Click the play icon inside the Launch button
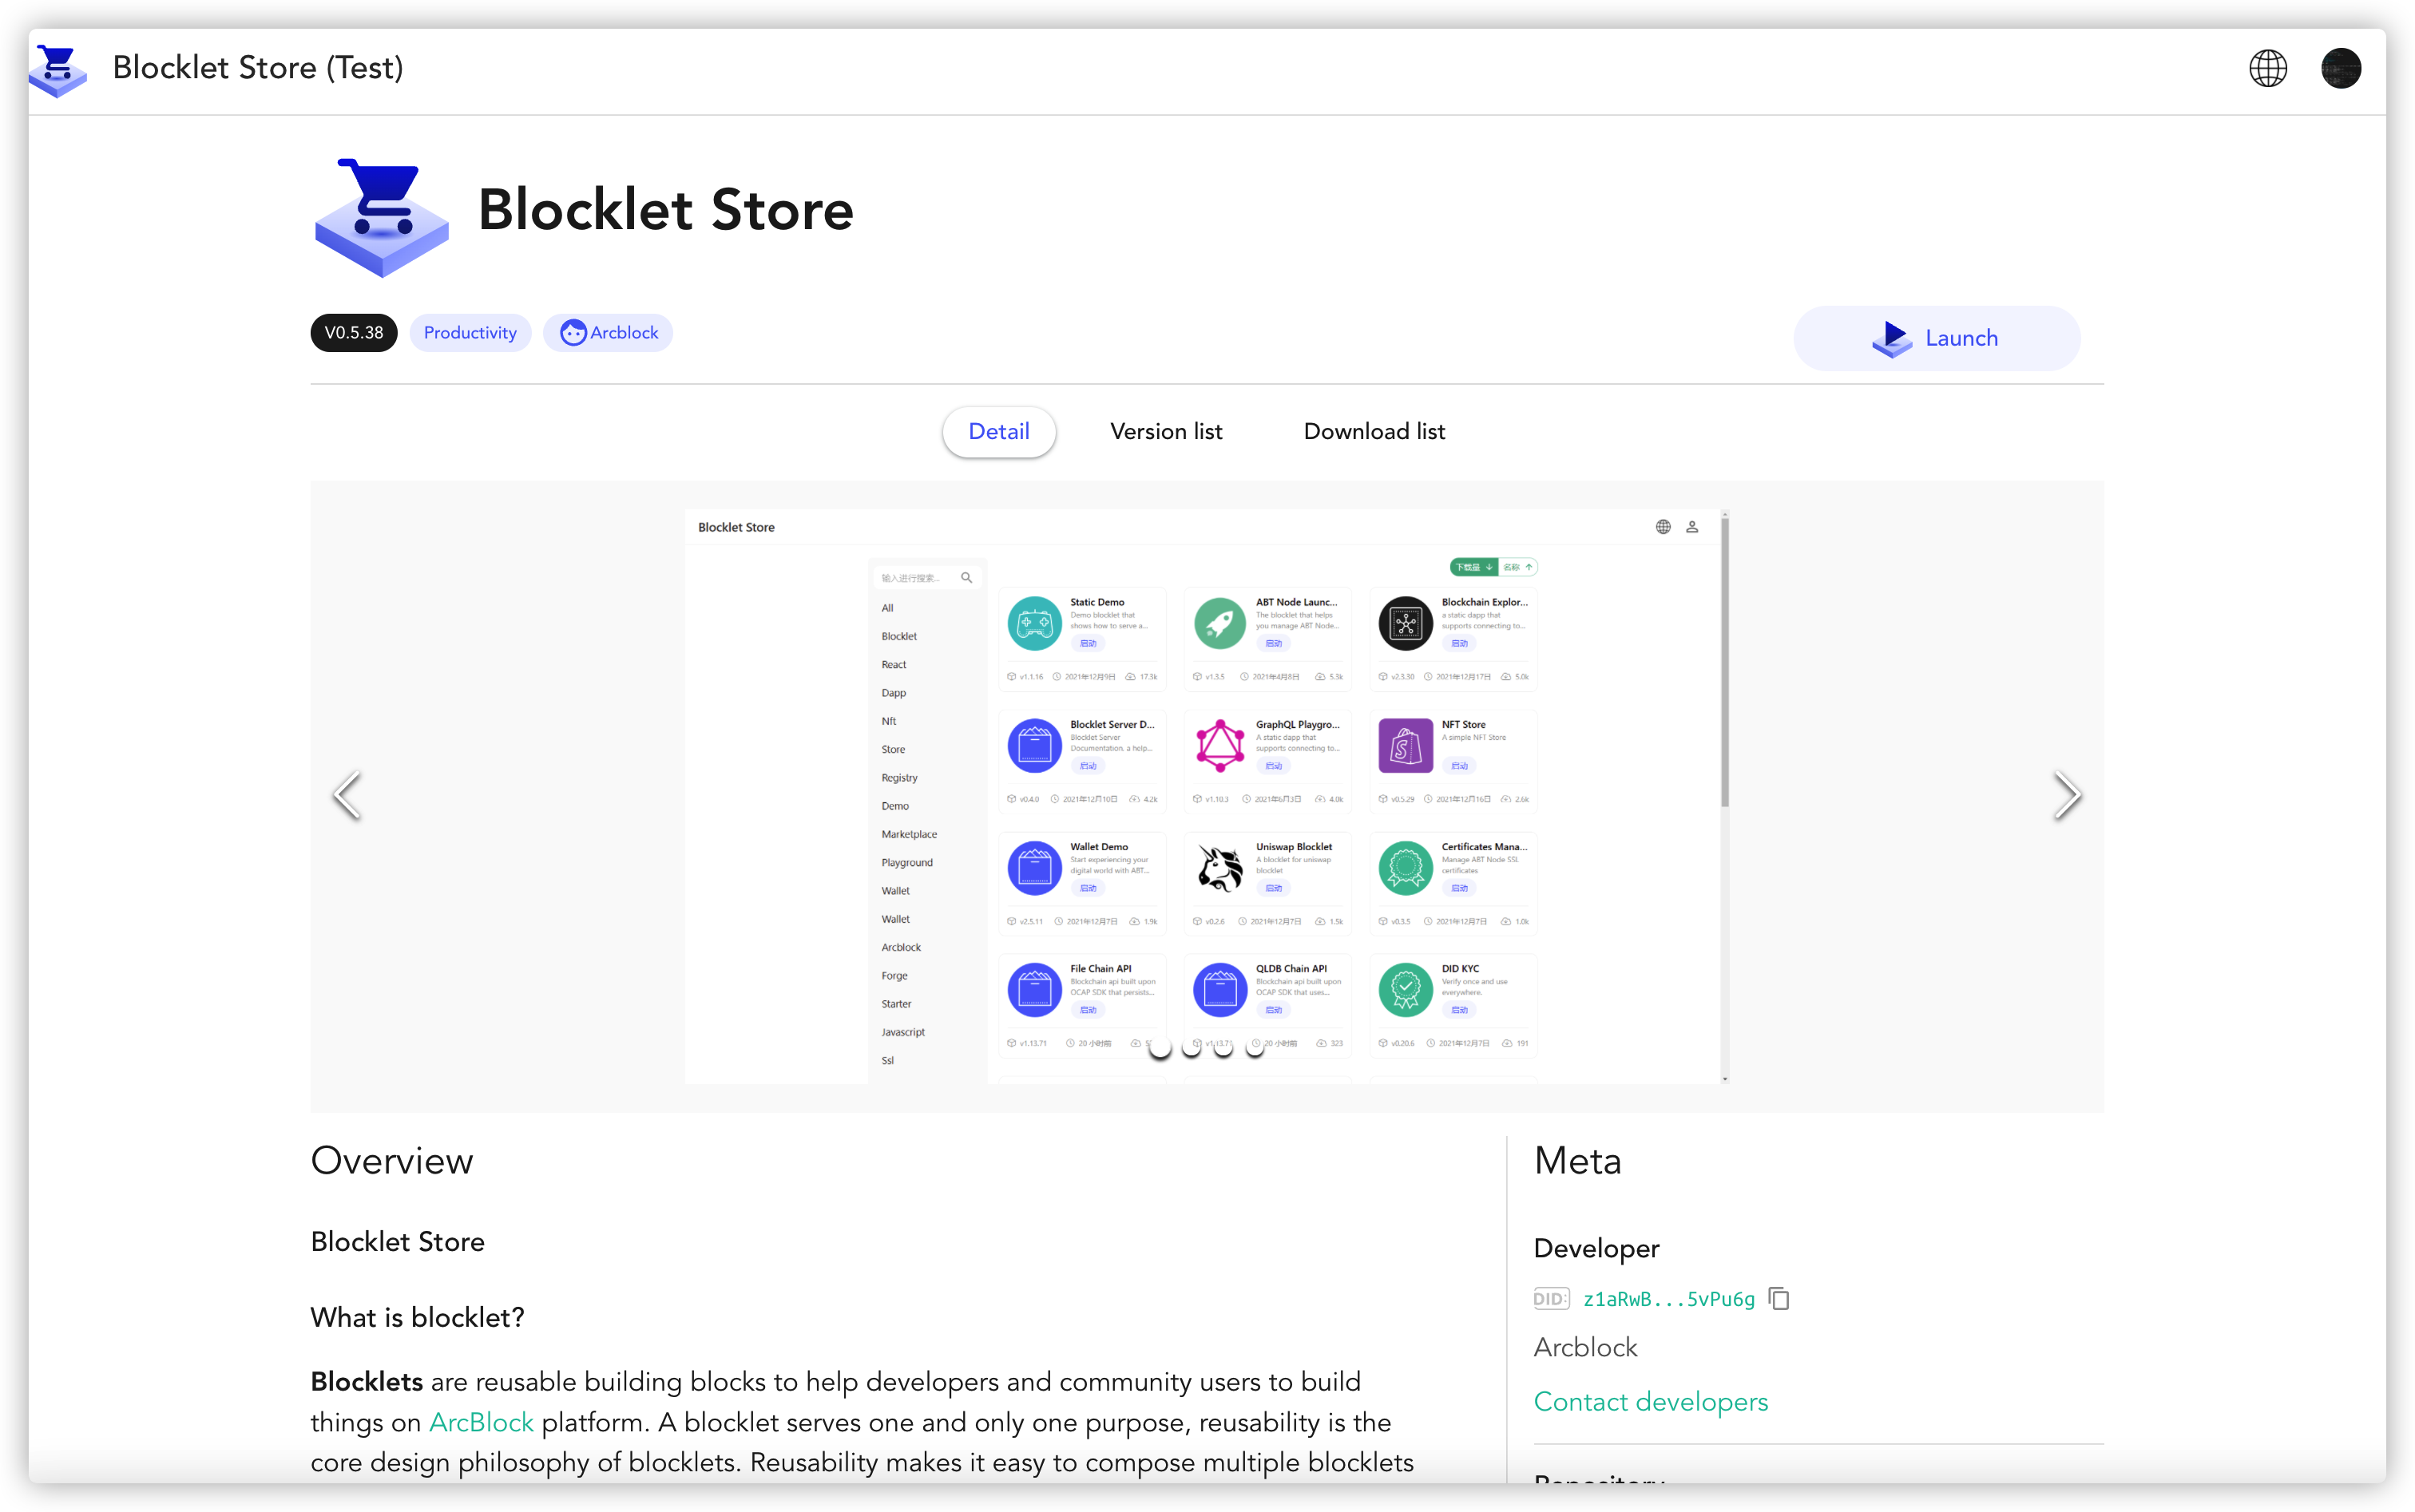Image resolution: width=2415 pixels, height=1512 pixels. click(1892, 338)
